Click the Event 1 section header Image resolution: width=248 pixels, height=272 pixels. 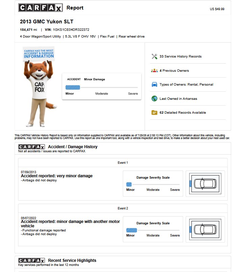123,162
